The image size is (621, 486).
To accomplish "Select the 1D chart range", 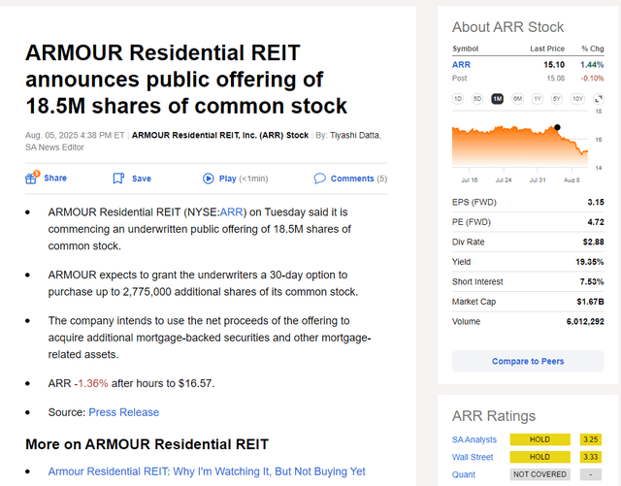I will click(458, 99).
